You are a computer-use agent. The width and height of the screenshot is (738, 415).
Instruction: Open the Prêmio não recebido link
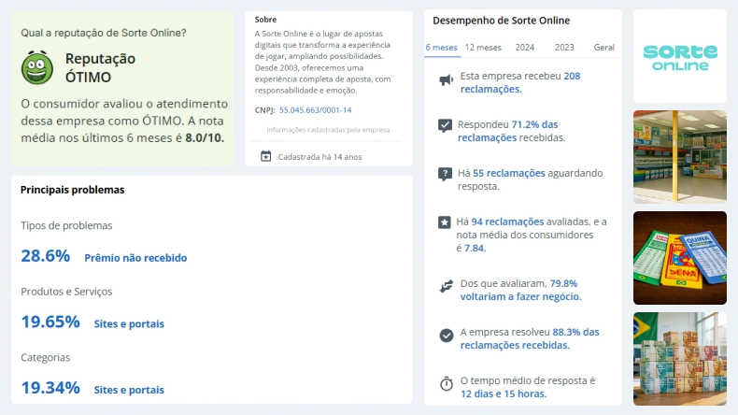135,258
